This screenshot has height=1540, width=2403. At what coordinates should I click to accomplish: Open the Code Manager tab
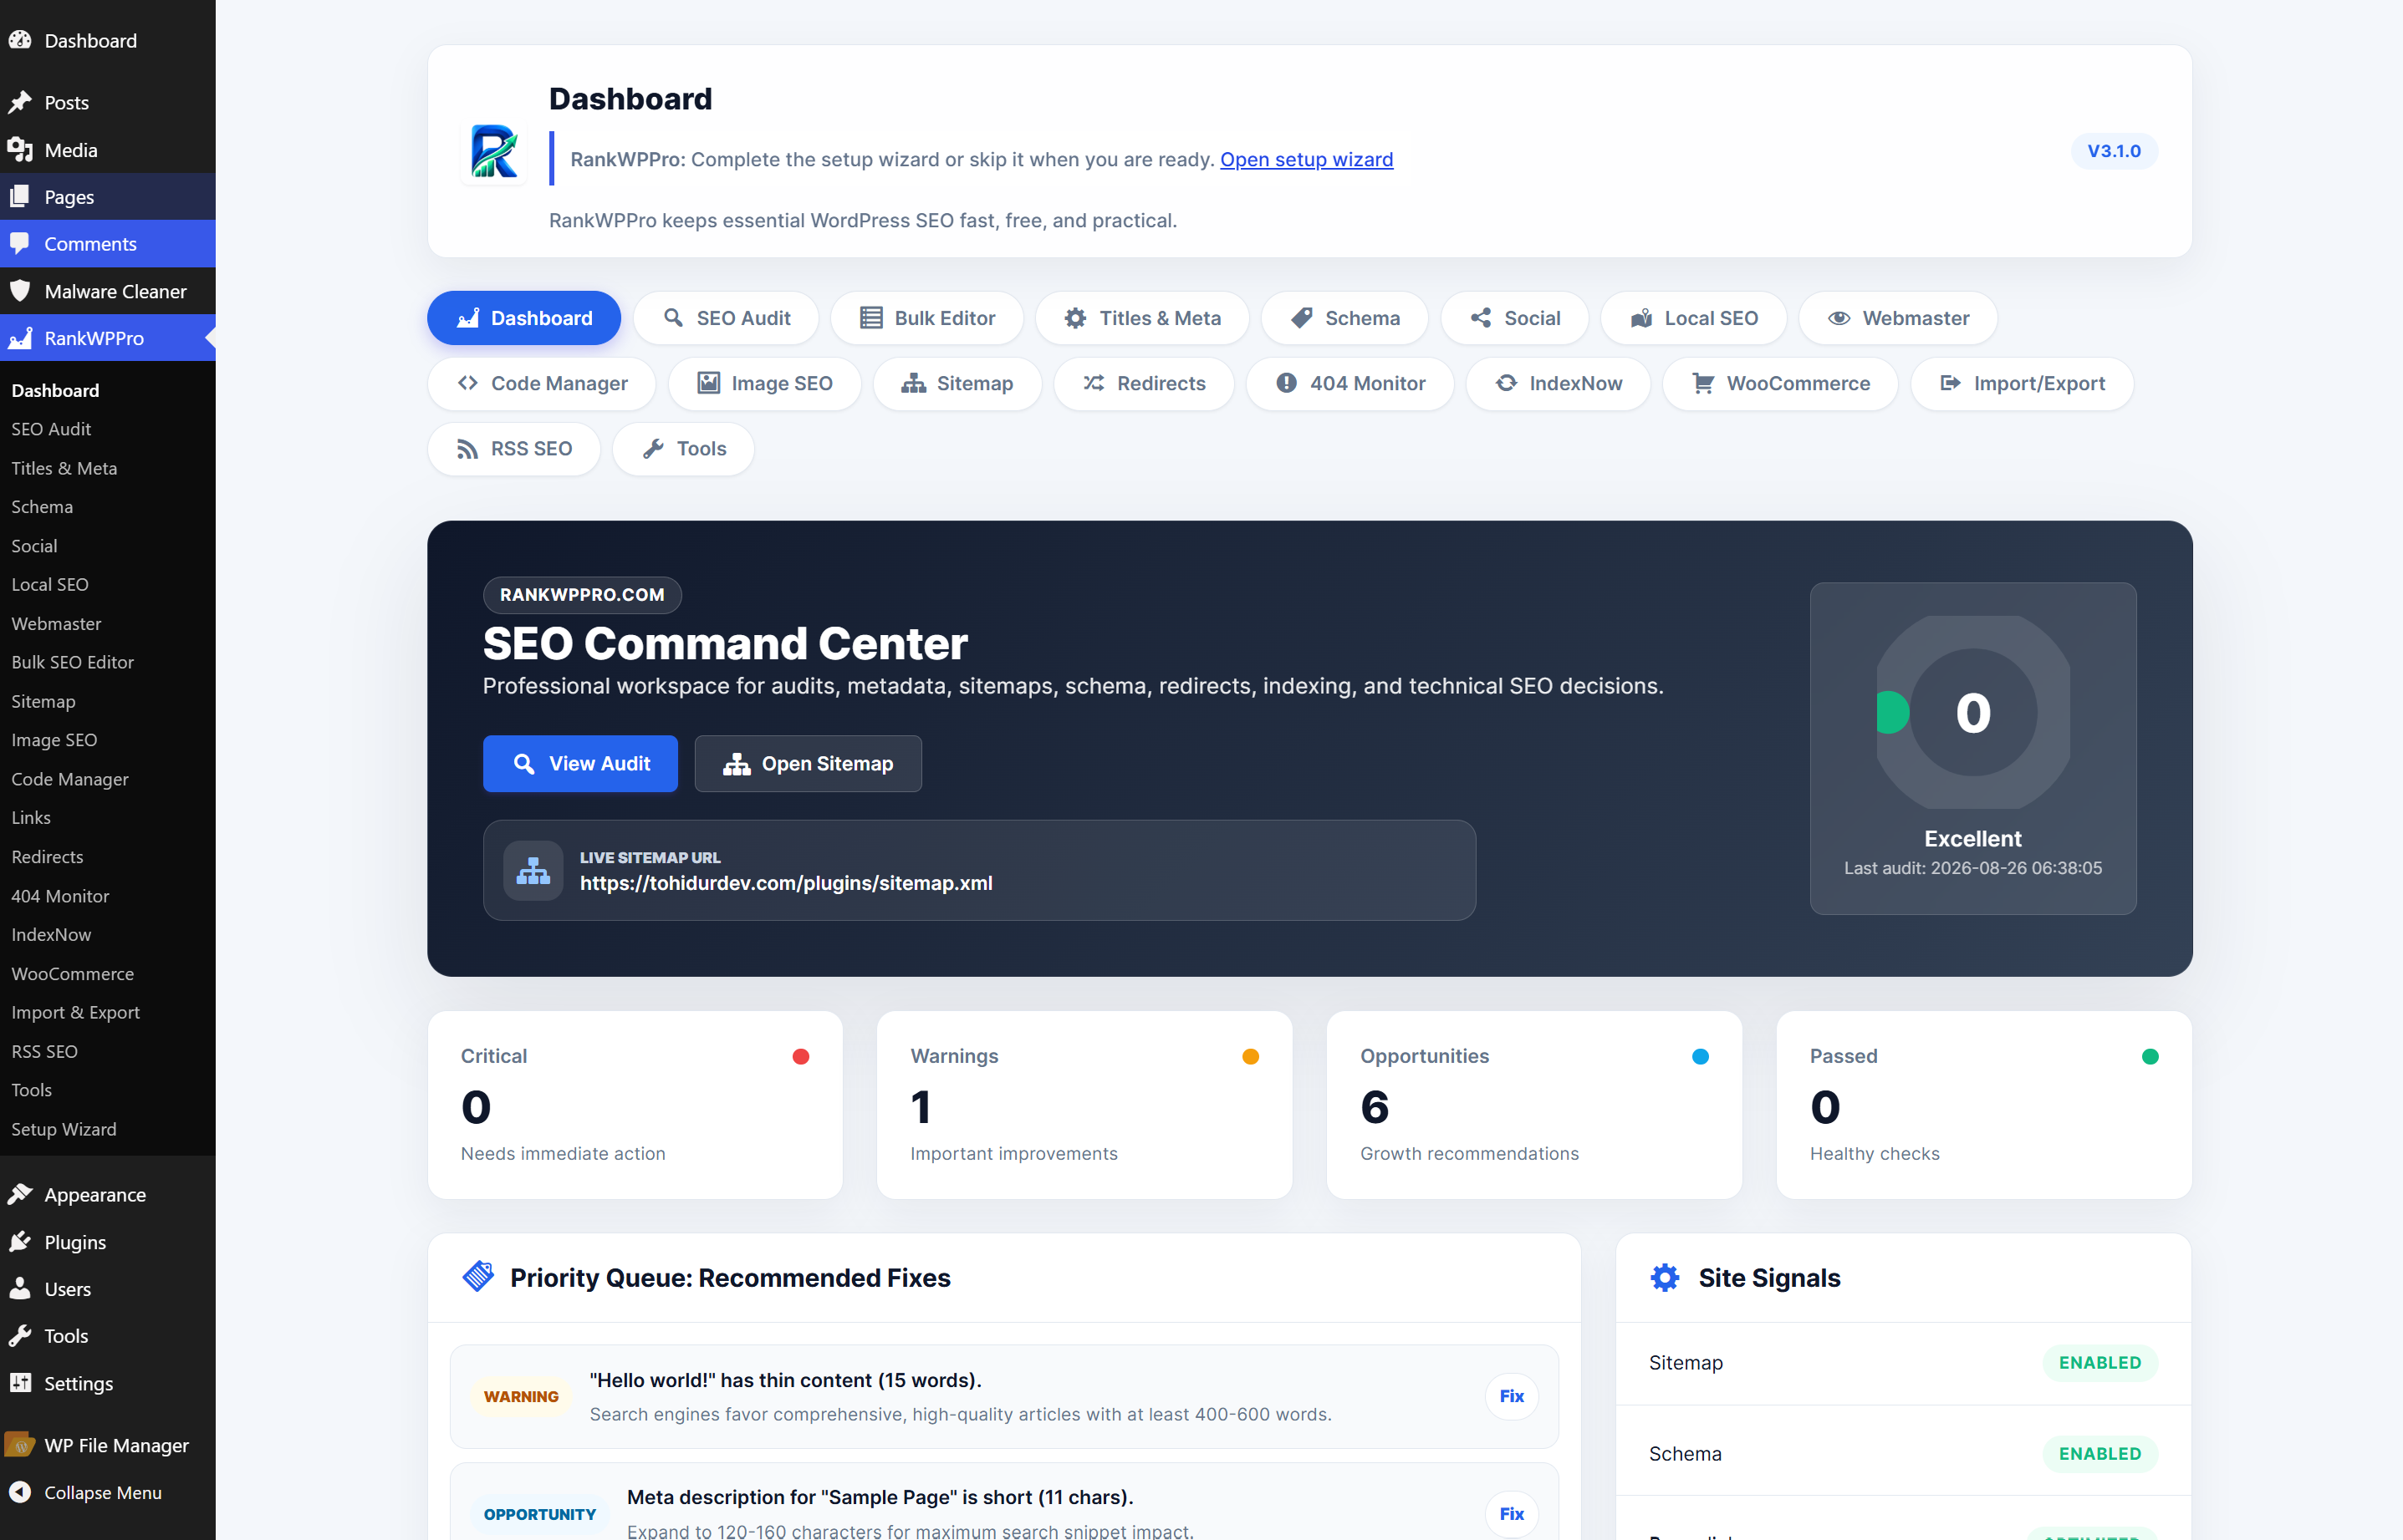(541, 383)
